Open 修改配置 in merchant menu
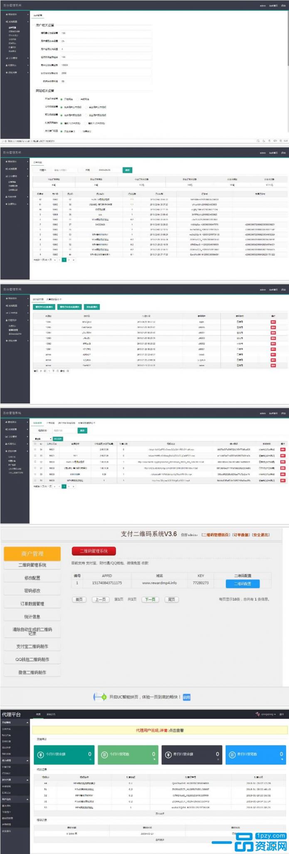This screenshot has width=289, height=854. (x=32, y=578)
